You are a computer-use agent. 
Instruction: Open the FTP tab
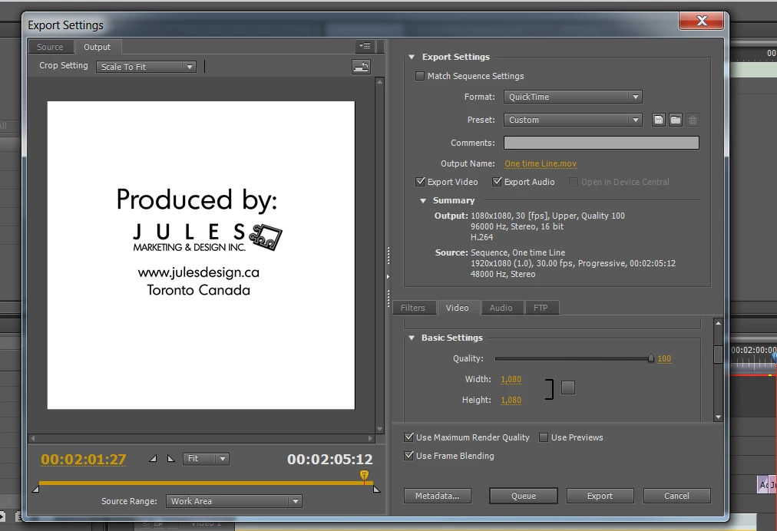tap(541, 308)
